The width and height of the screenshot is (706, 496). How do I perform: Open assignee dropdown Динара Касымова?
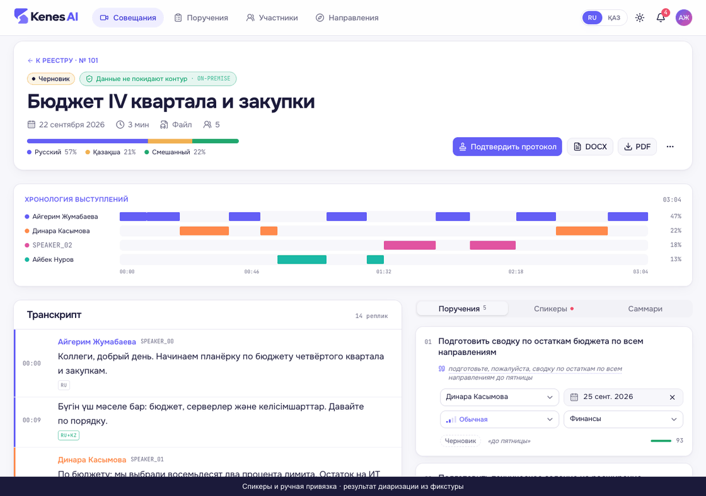499,397
